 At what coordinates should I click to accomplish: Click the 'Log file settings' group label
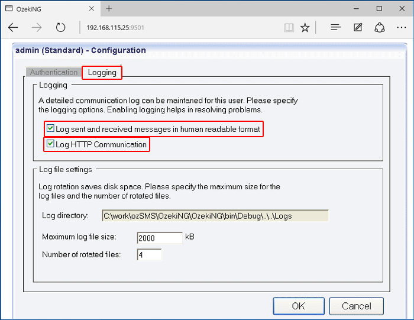point(66,170)
